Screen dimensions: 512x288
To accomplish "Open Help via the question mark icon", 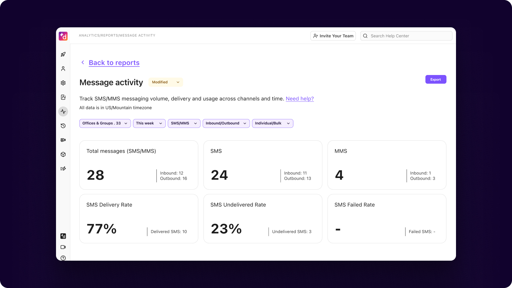I will (63, 258).
